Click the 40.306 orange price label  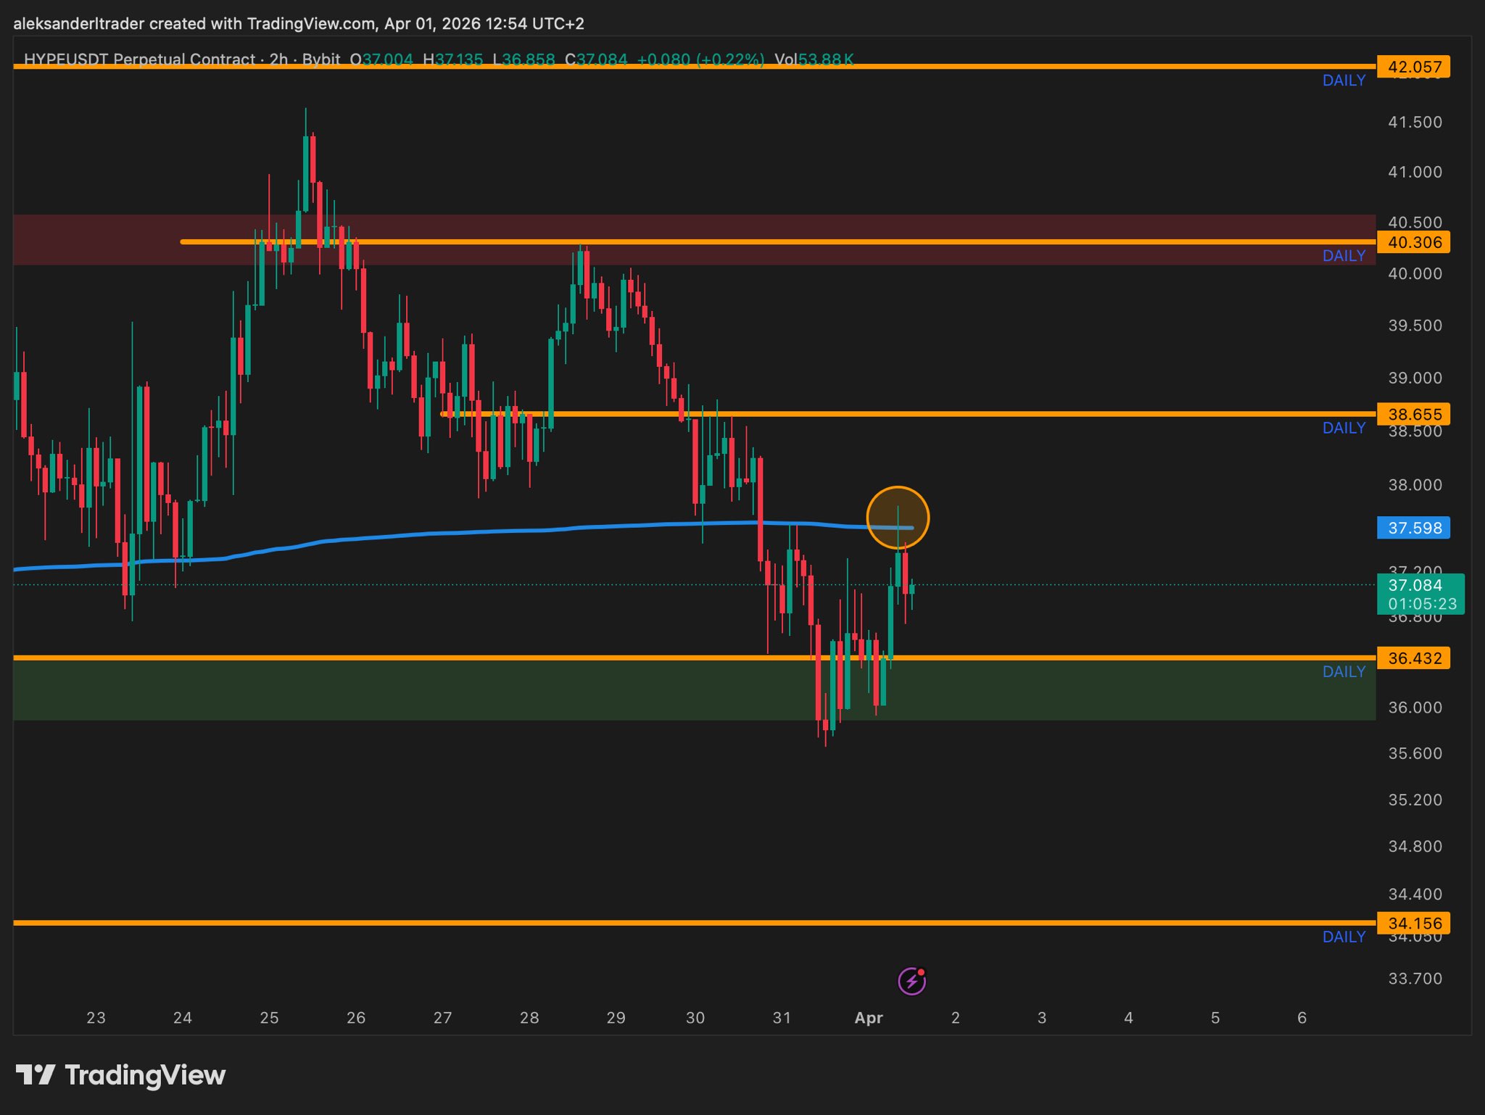click(x=1413, y=242)
